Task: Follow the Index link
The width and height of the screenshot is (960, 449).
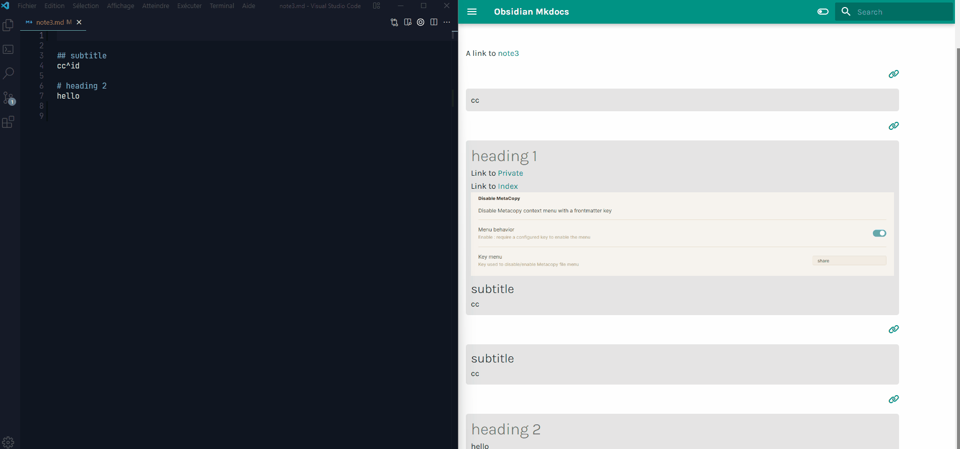Action: point(508,186)
